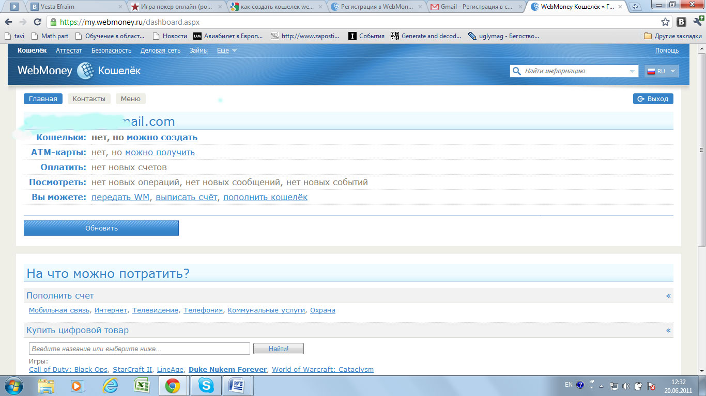Open the Math part bookmark

point(50,36)
